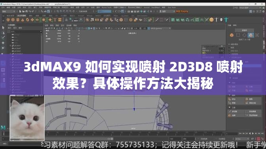Open the Workspace dropdown
Viewport: 266px width, 149px height.
250,7
